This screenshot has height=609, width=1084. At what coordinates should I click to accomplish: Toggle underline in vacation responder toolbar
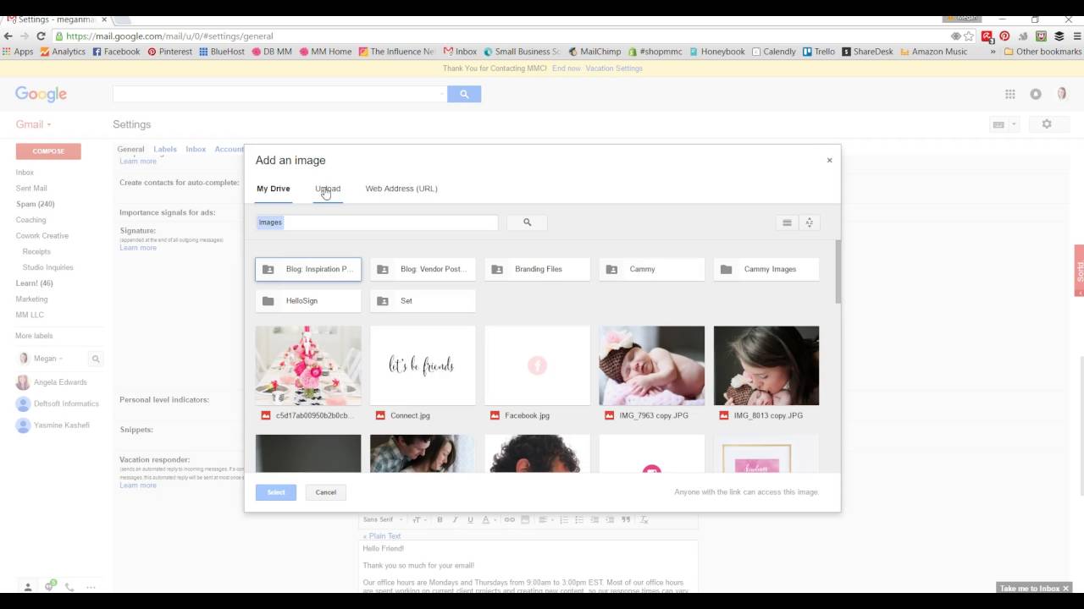tap(470, 520)
